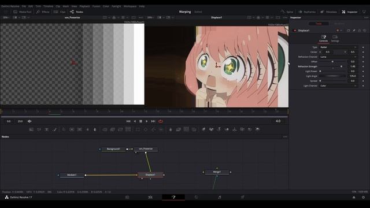The width and height of the screenshot is (370, 208).
Task: Toggle the Displace1 enable switch in the Inspector
Action: tap(295, 31)
